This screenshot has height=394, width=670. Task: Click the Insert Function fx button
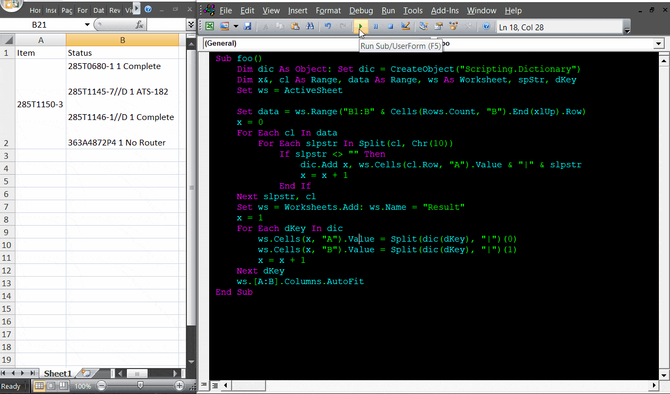click(139, 25)
